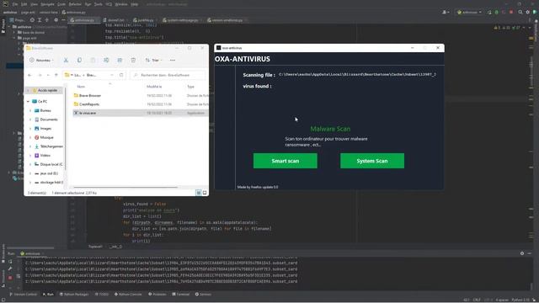Select CrashReports folder row
The height and width of the screenshot is (303, 539).
[x=141, y=104]
